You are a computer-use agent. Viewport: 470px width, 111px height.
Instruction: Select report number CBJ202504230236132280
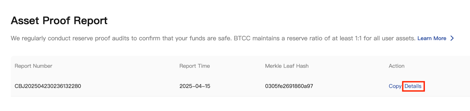[48, 86]
